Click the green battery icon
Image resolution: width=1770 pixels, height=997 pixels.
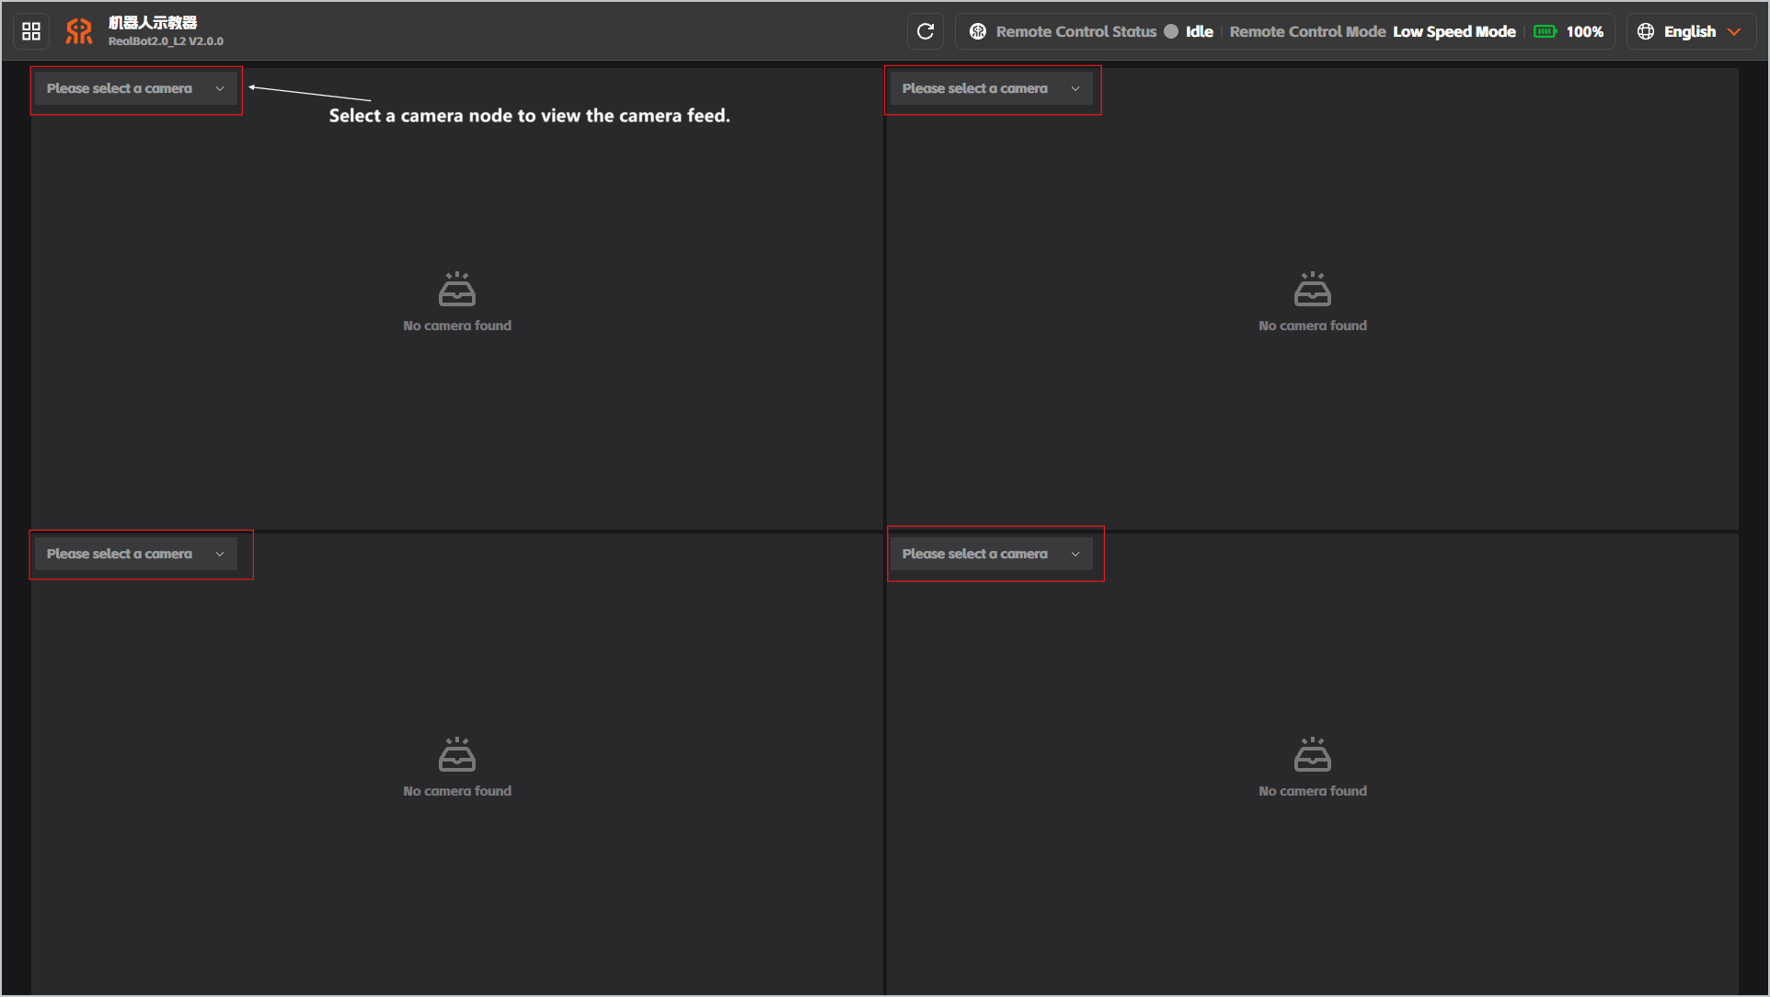[1546, 31]
